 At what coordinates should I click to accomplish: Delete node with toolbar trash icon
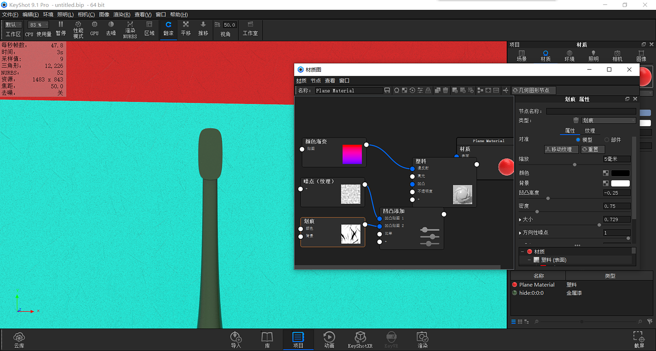[x=446, y=90]
